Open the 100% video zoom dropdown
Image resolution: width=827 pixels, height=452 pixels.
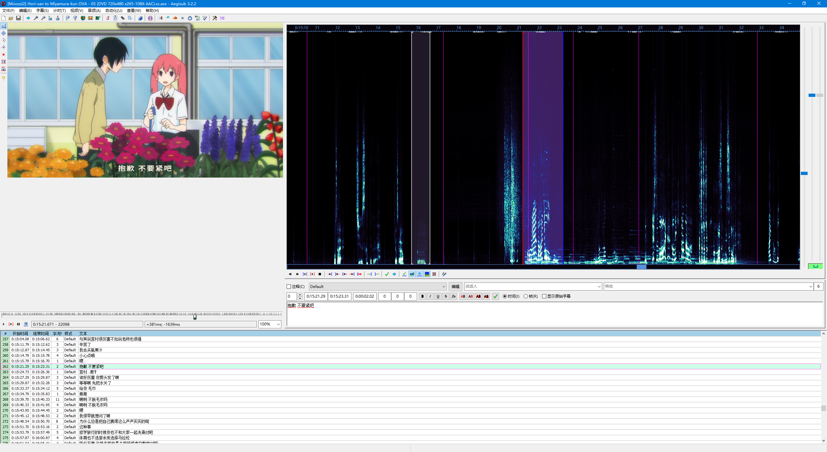(270, 324)
